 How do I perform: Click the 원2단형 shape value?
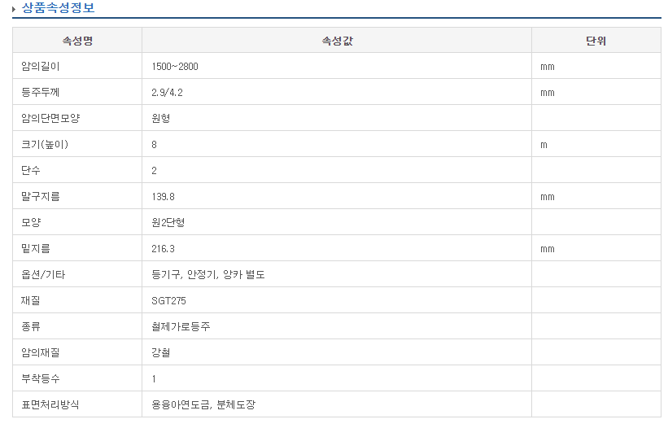coord(168,223)
